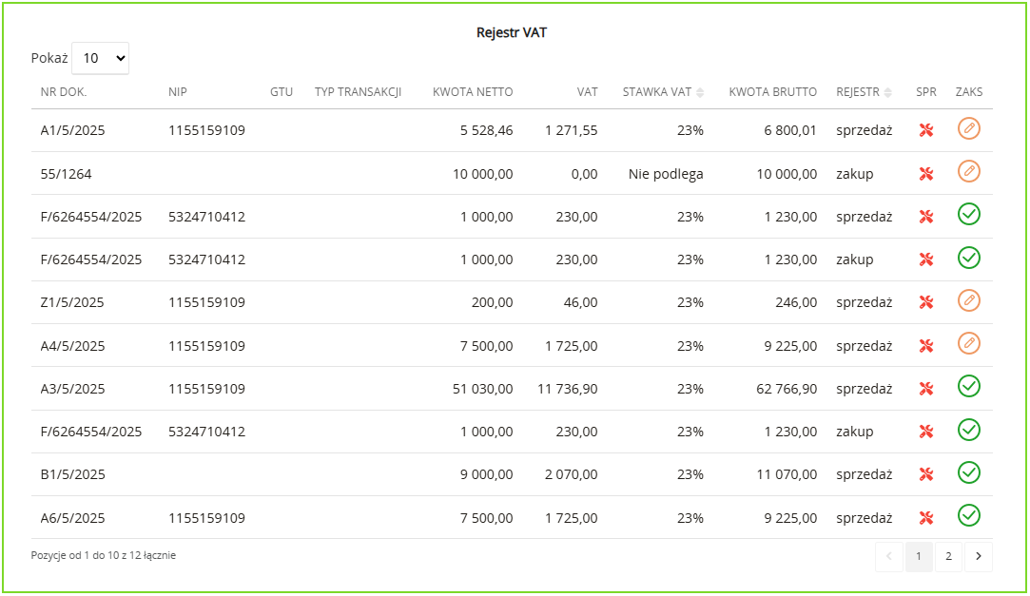Click the GTU column header
The image size is (1030, 596).
coord(282,92)
